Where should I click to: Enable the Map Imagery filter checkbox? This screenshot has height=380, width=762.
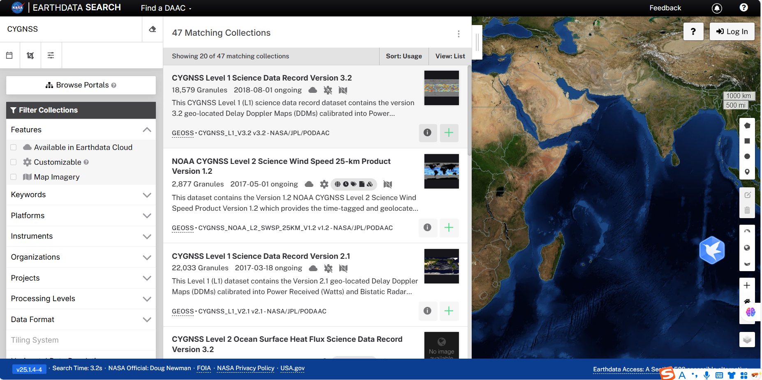[x=14, y=177]
